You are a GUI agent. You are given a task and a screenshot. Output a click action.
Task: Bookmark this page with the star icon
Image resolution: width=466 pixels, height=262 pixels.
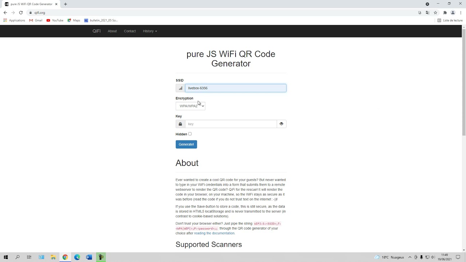click(435, 13)
